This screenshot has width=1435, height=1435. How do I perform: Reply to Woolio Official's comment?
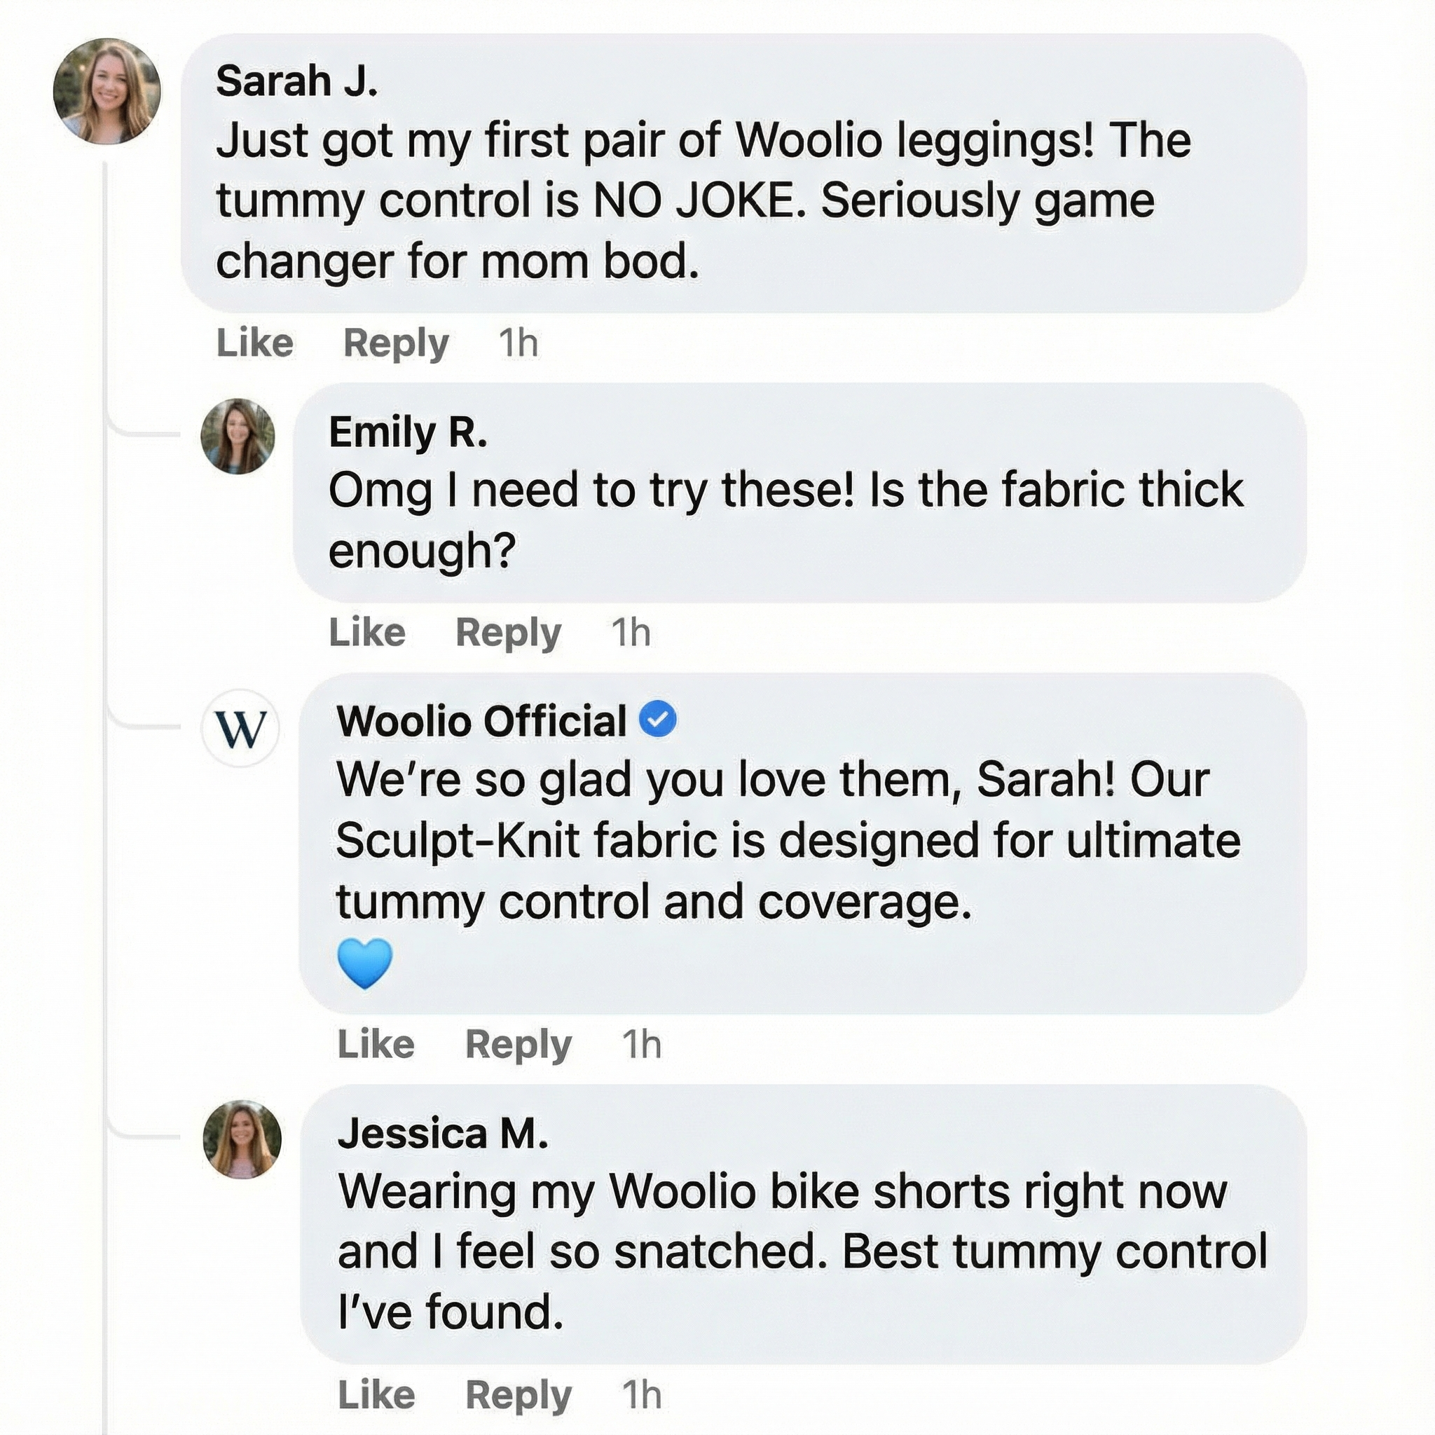[519, 1044]
